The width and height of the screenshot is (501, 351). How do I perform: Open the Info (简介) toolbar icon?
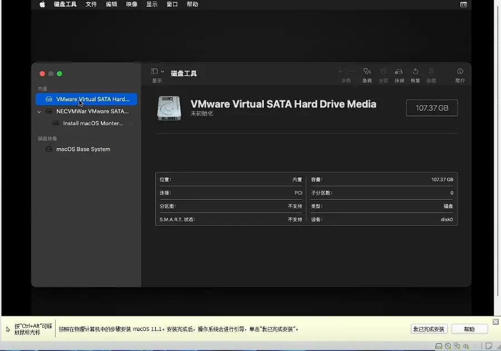460,72
